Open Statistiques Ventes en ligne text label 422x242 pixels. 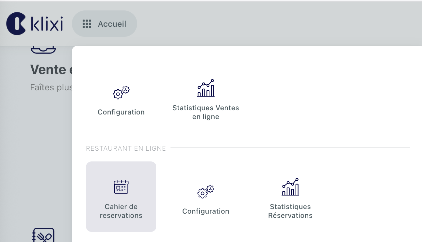click(x=206, y=112)
